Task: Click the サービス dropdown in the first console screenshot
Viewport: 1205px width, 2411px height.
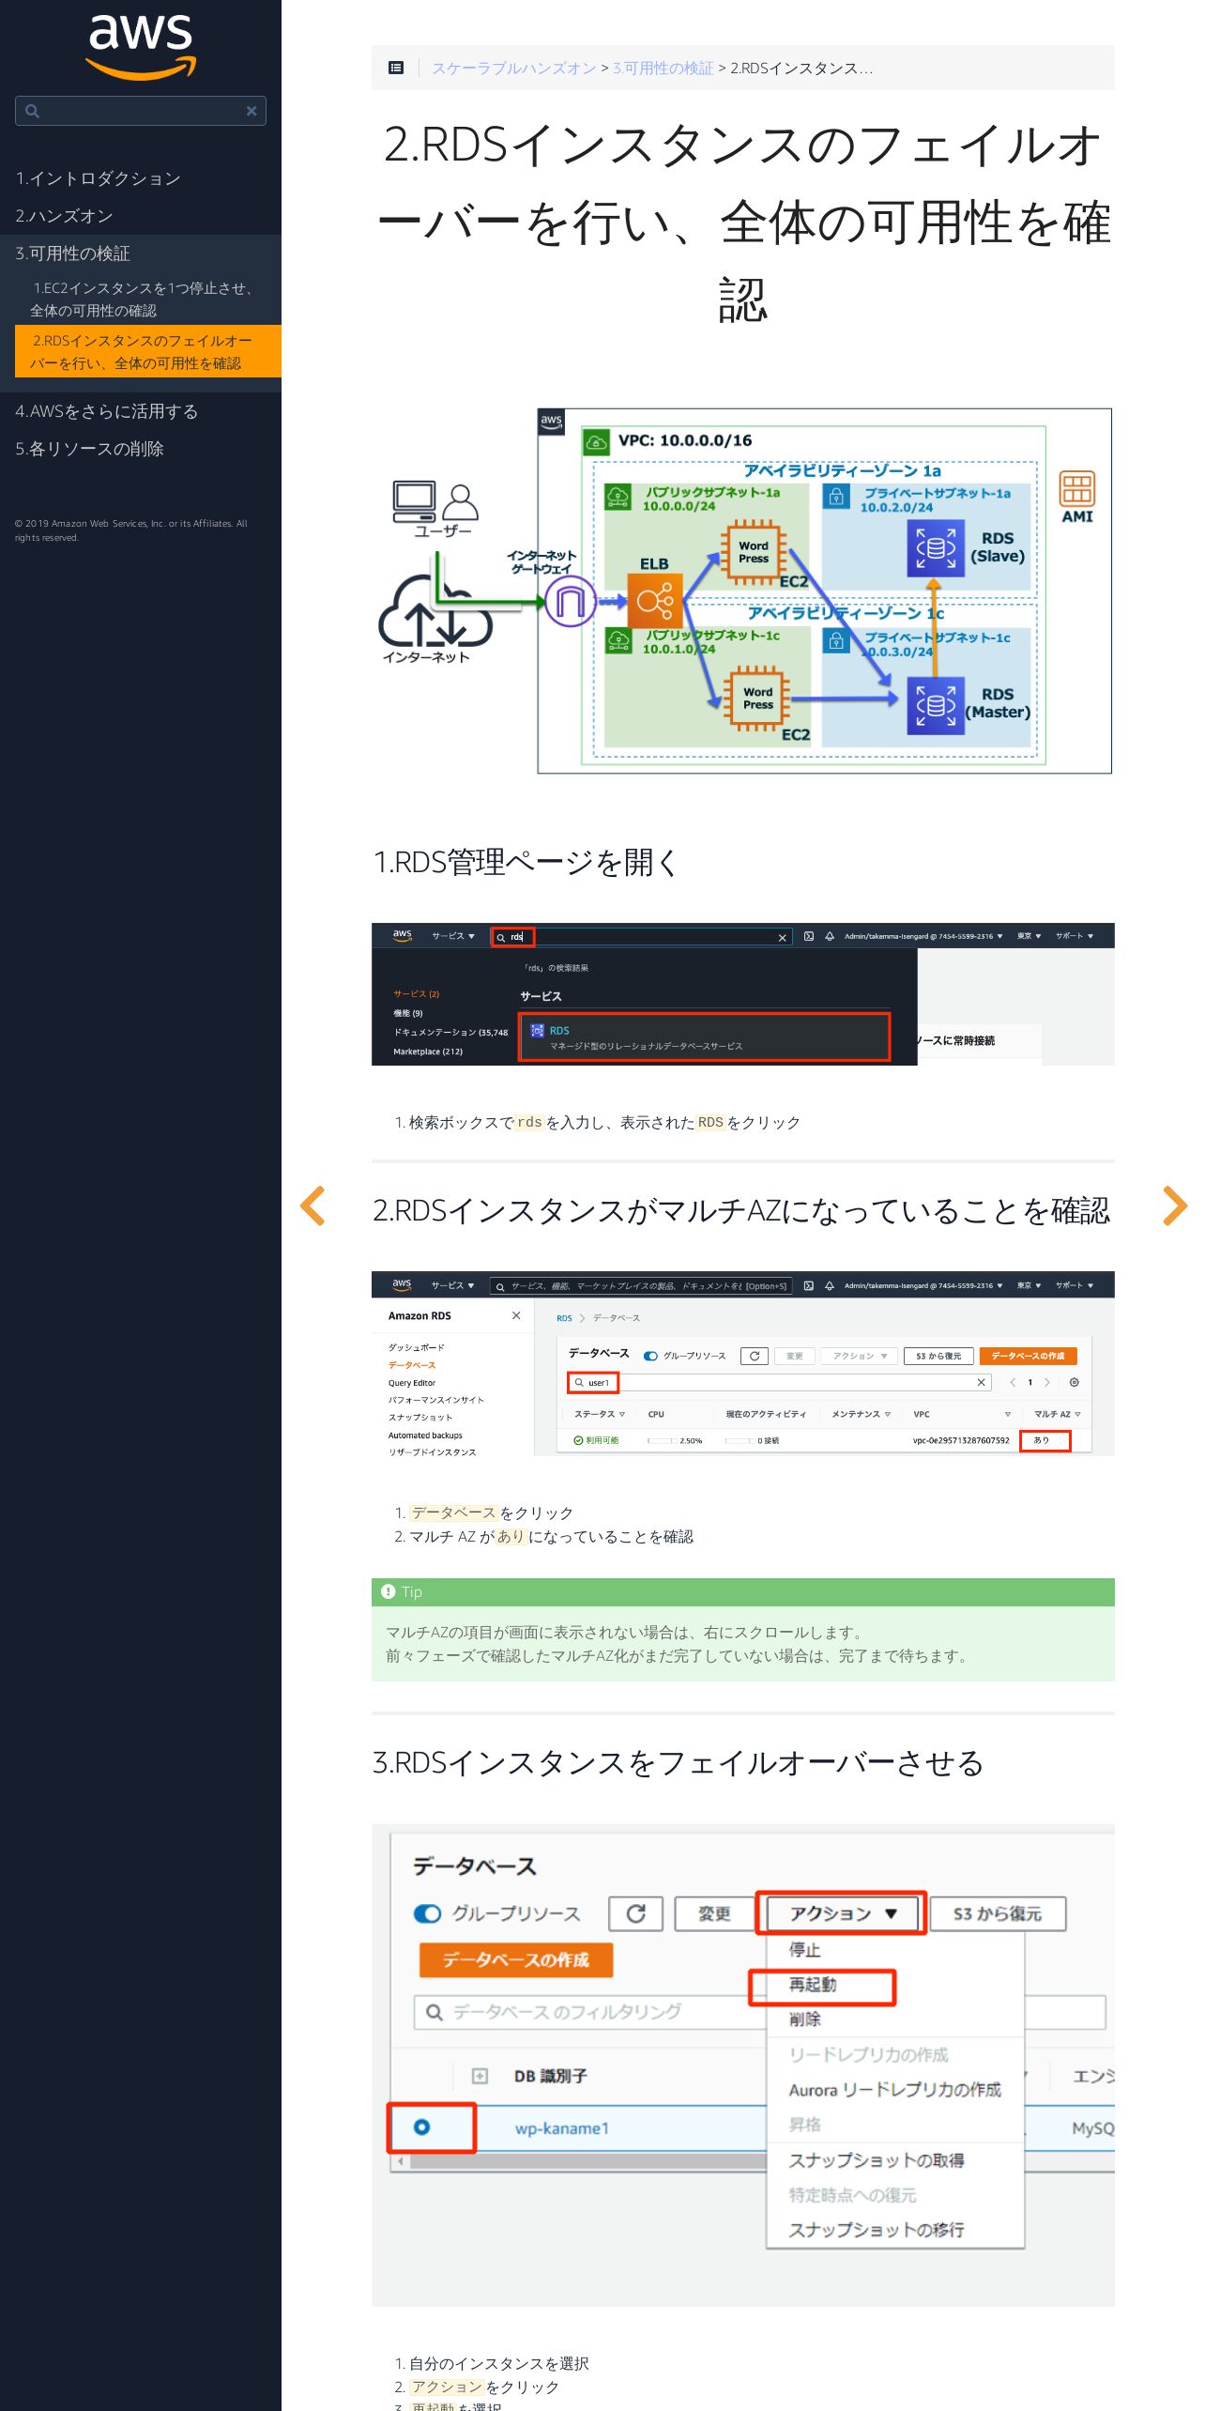Action: point(452,936)
